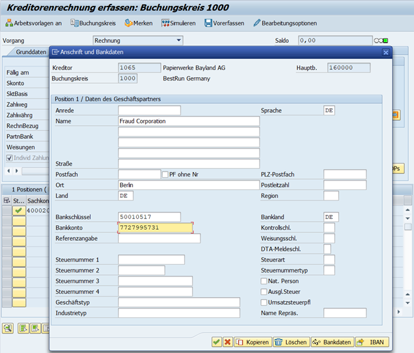Check the Ausgl.Steuer checkbox
The width and height of the screenshot is (414, 353).
pyautogui.click(x=263, y=291)
